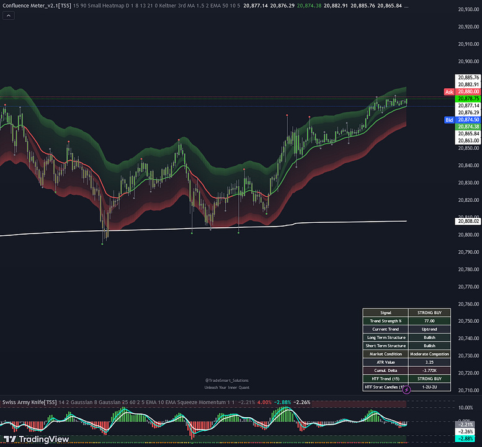Click the 20,876.29 label on the price axis

pyautogui.click(x=468, y=112)
